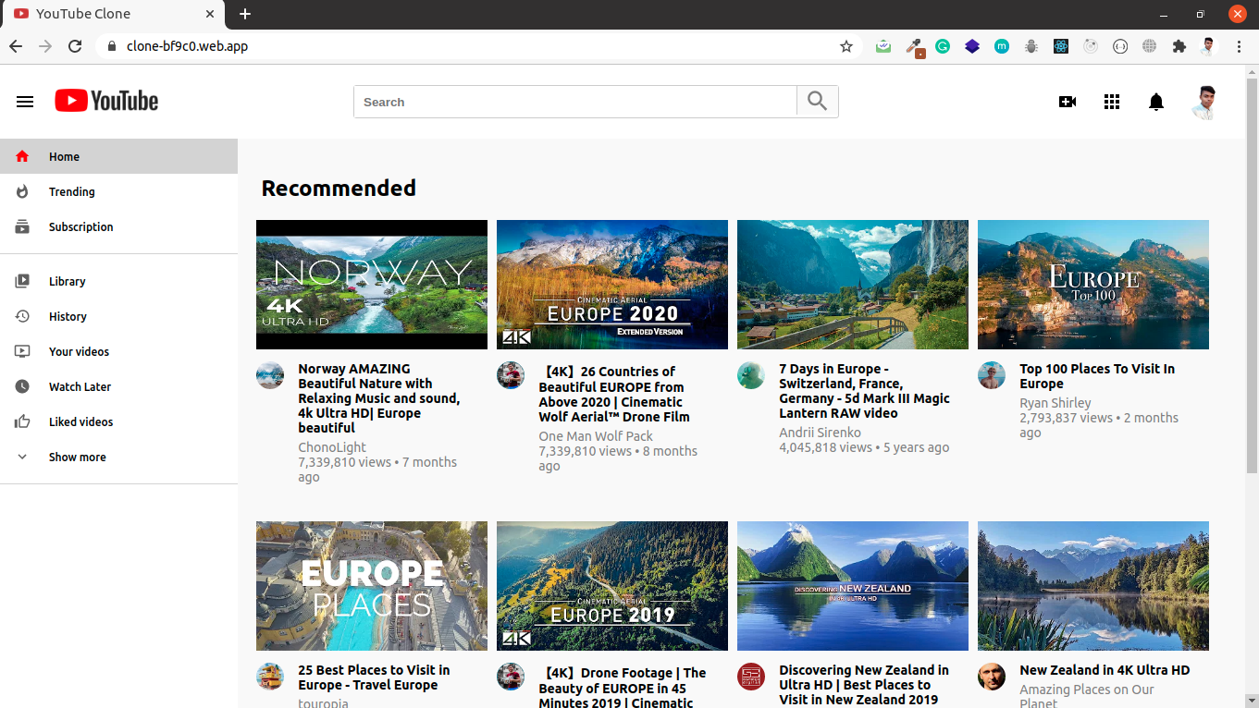The width and height of the screenshot is (1259, 708).
Task: Select Trending in the sidebar
Action: click(71, 192)
